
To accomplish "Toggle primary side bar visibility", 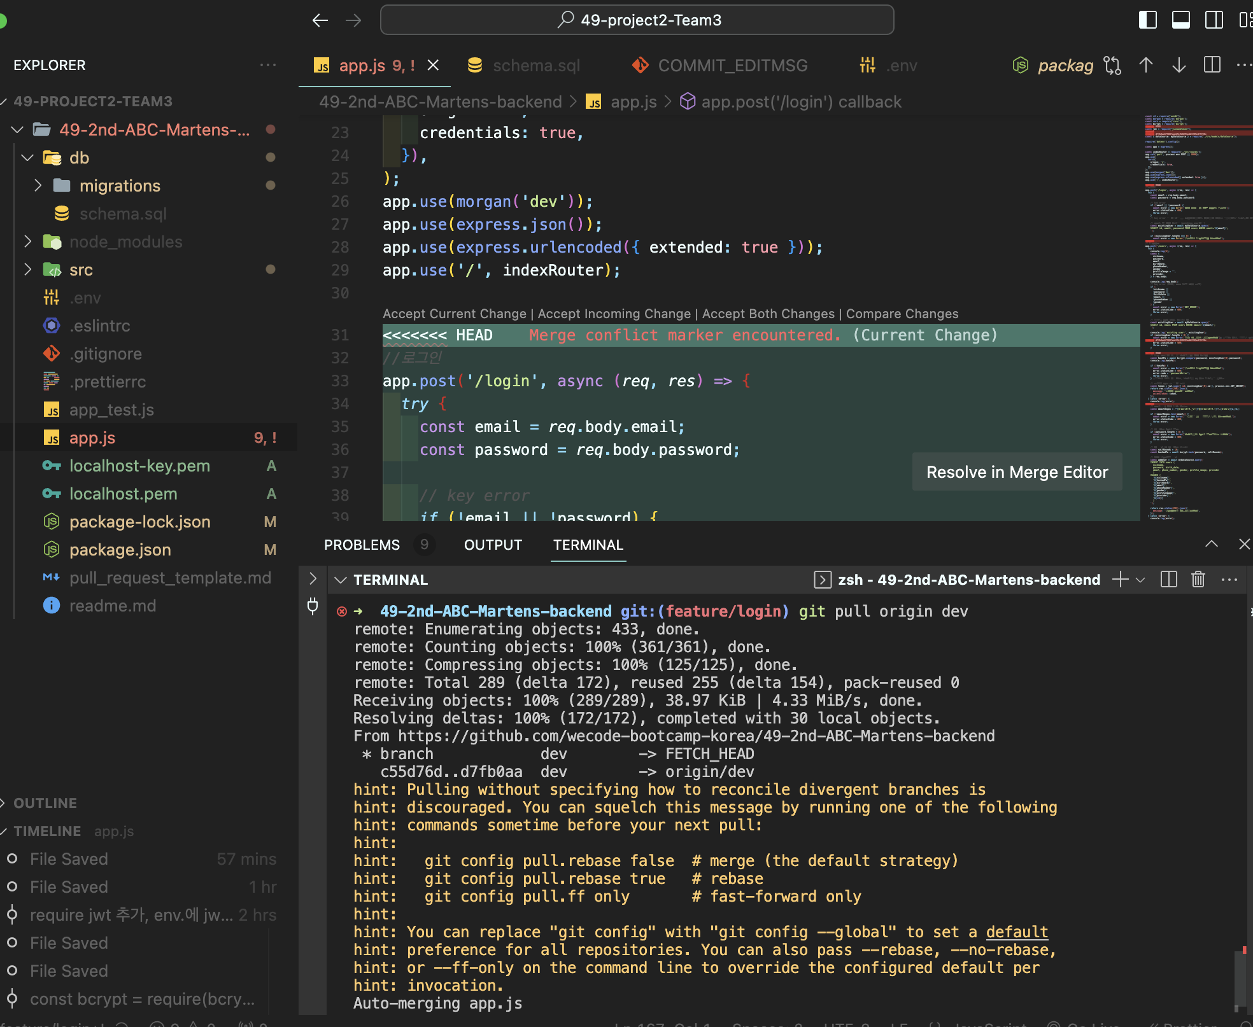I will pyautogui.click(x=1148, y=20).
